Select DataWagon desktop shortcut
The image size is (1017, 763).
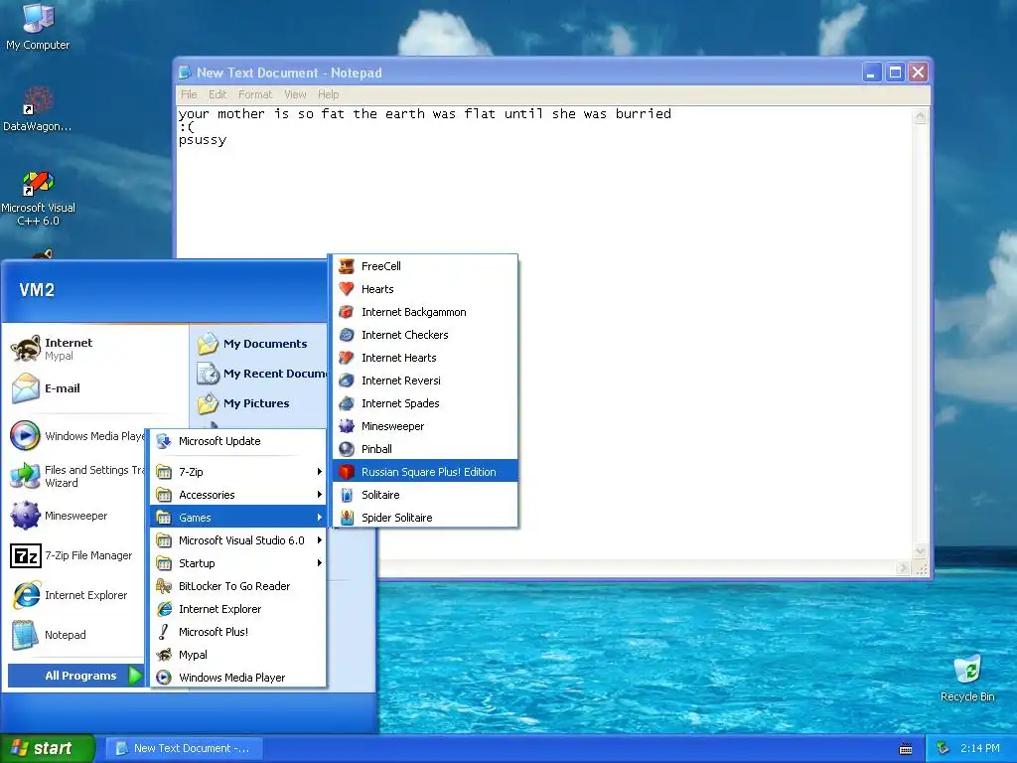coord(38,109)
